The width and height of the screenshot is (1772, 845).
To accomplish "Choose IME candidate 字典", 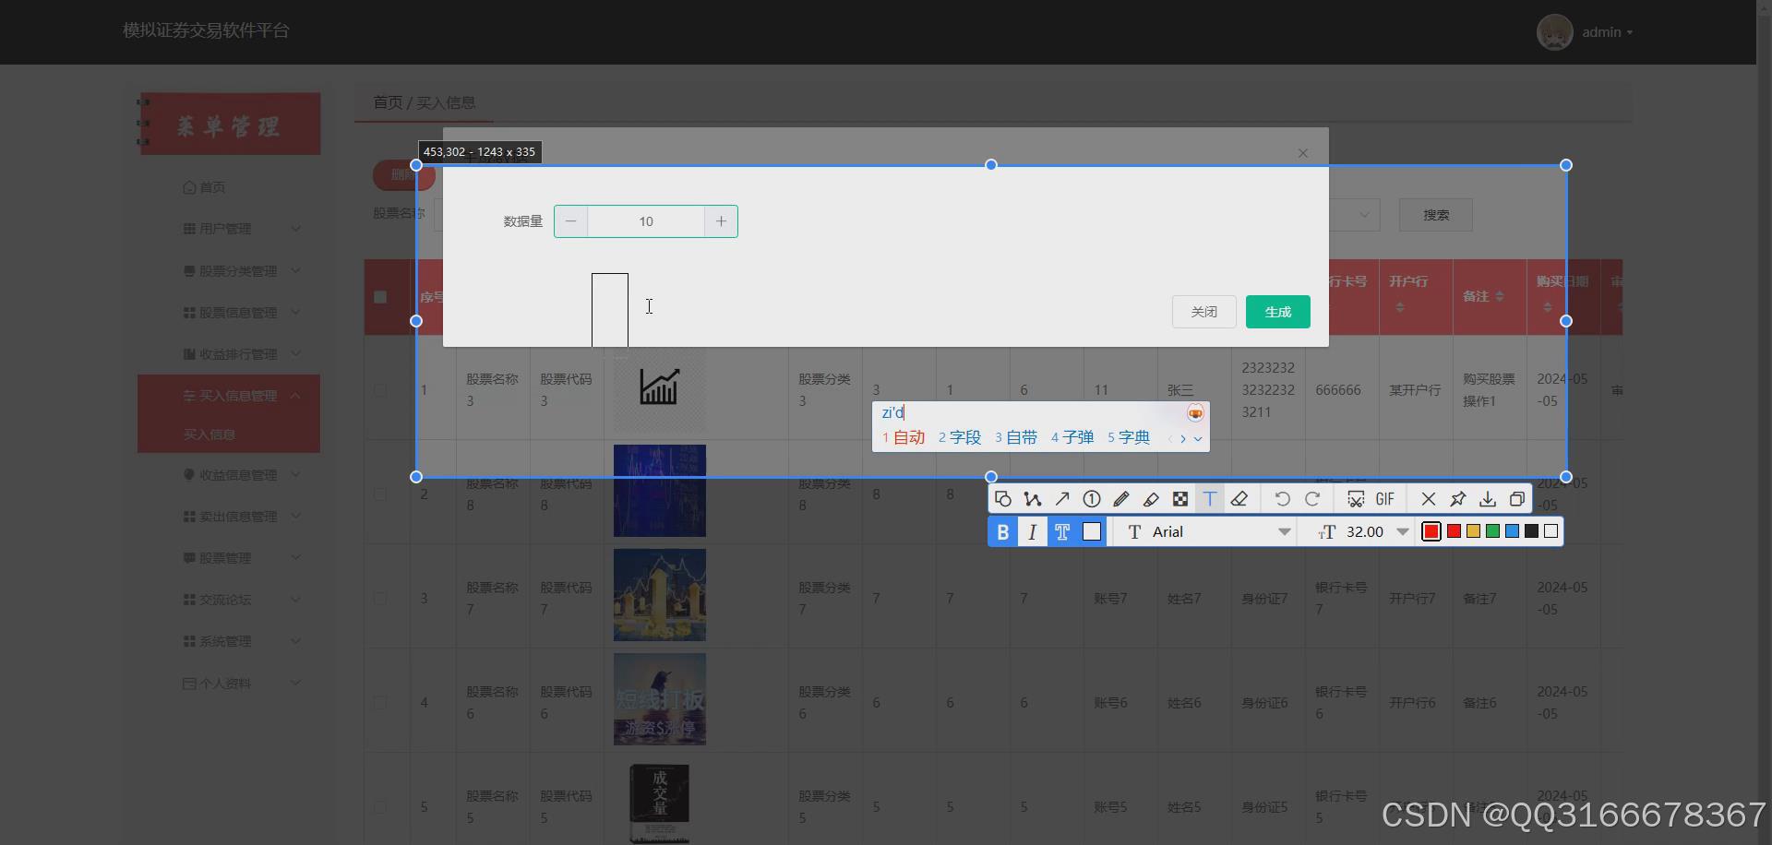I will click(1129, 437).
